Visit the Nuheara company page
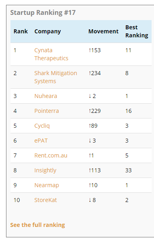This screenshot has height=241, width=154. pyautogui.click(x=46, y=96)
